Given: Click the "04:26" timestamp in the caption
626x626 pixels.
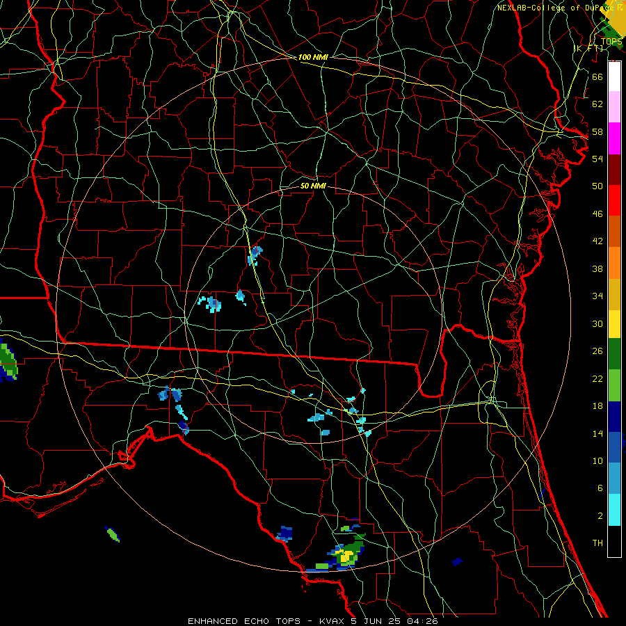Looking at the screenshot, I should [423, 621].
